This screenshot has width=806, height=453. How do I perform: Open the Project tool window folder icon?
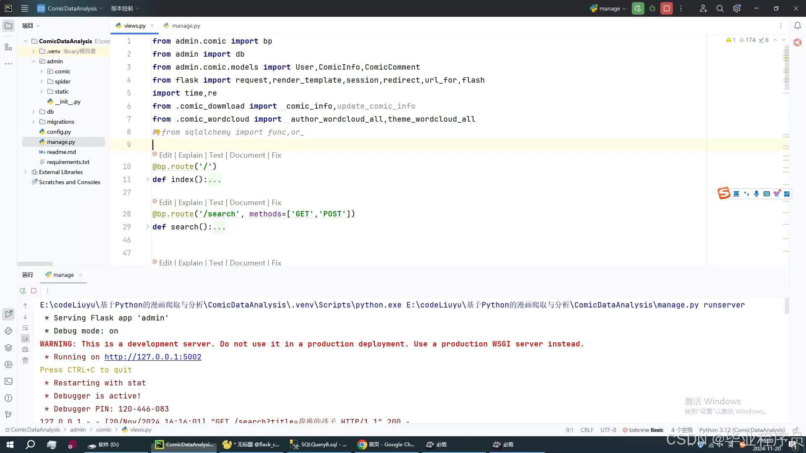coord(8,26)
